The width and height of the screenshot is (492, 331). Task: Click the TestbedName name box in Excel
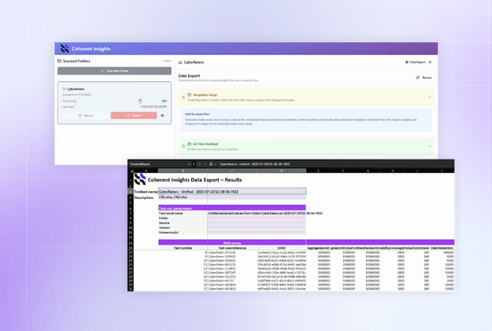(x=157, y=164)
